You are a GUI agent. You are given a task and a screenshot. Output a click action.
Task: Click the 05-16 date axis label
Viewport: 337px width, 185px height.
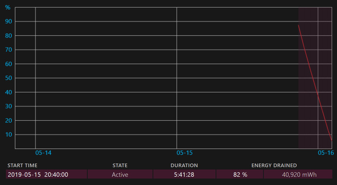point(326,153)
